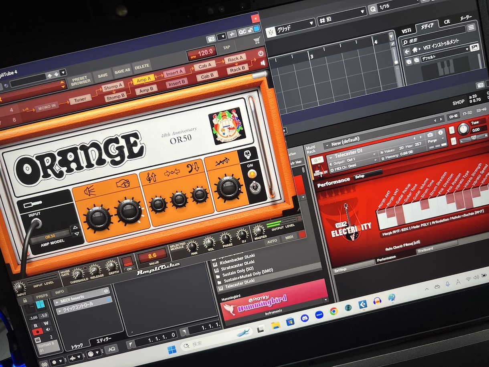489x367 pixels.
Task: Open the media panel hamburger menu
Action: click(471, 27)
